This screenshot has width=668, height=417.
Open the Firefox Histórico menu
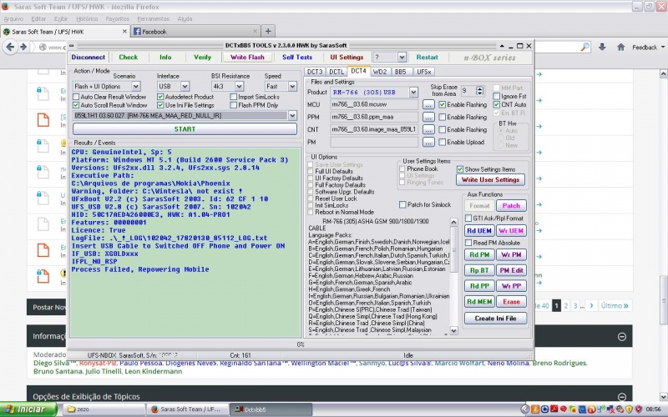click(x=87, y=18)
